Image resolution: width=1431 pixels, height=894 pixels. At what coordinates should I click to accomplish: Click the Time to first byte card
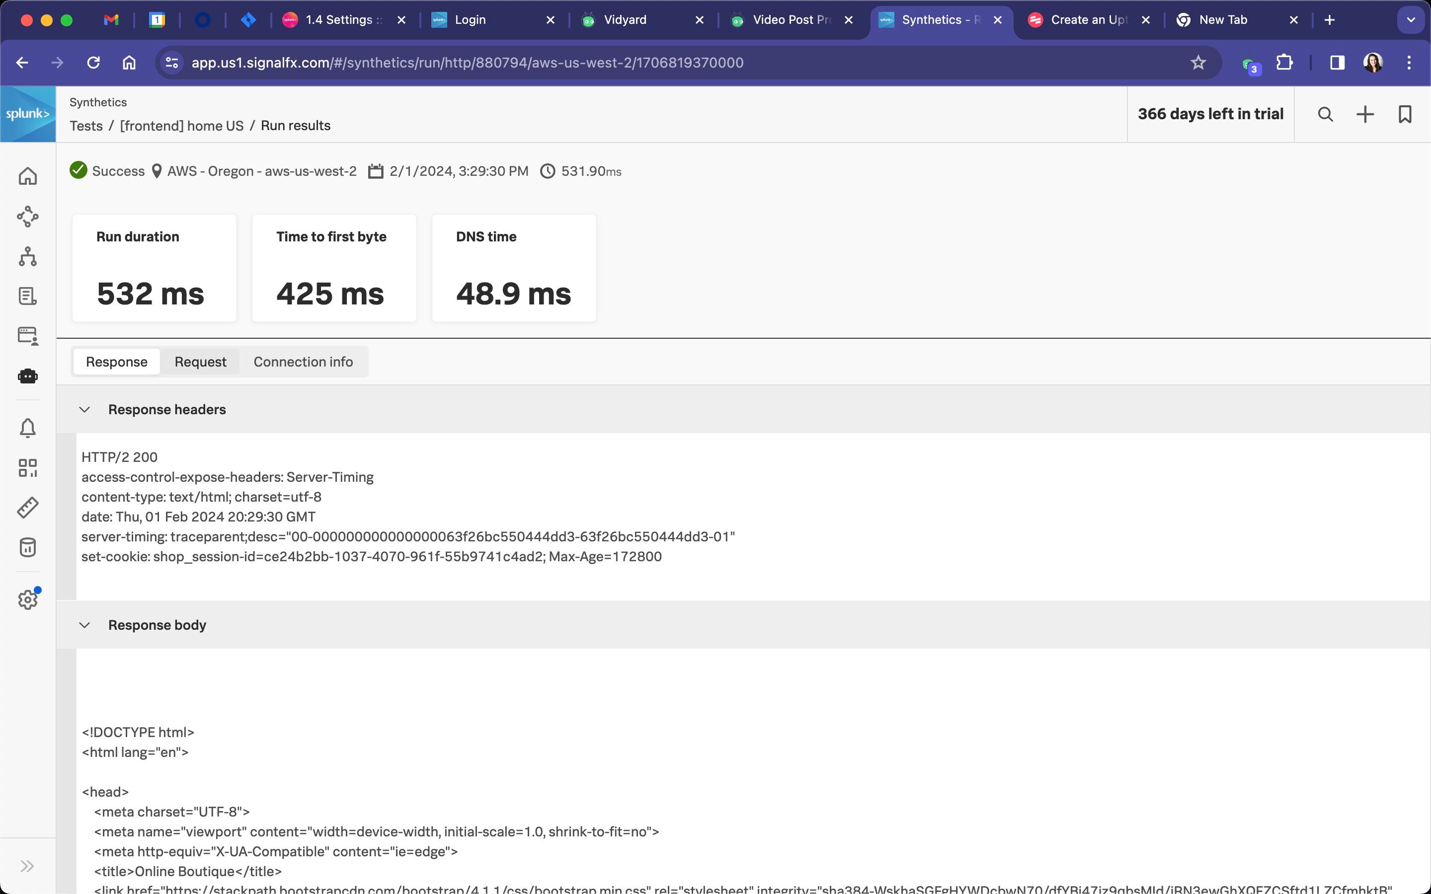coord(334,268)
